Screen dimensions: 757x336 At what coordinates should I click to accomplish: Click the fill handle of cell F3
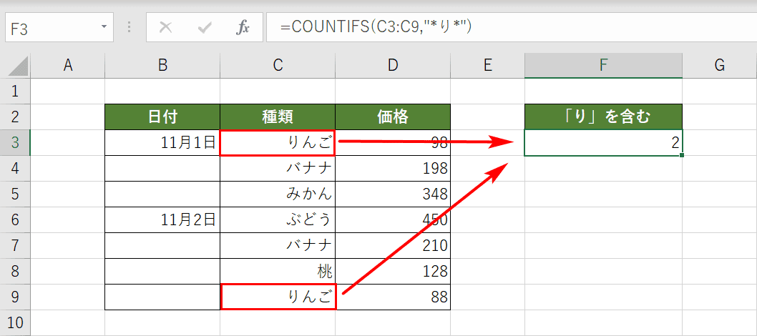pos(682,155)
